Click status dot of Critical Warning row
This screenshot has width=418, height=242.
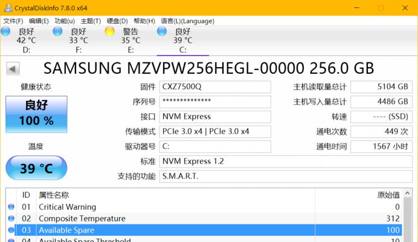11,207
